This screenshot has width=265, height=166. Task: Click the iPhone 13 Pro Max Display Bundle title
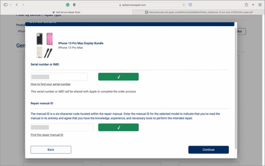[81, 43]
